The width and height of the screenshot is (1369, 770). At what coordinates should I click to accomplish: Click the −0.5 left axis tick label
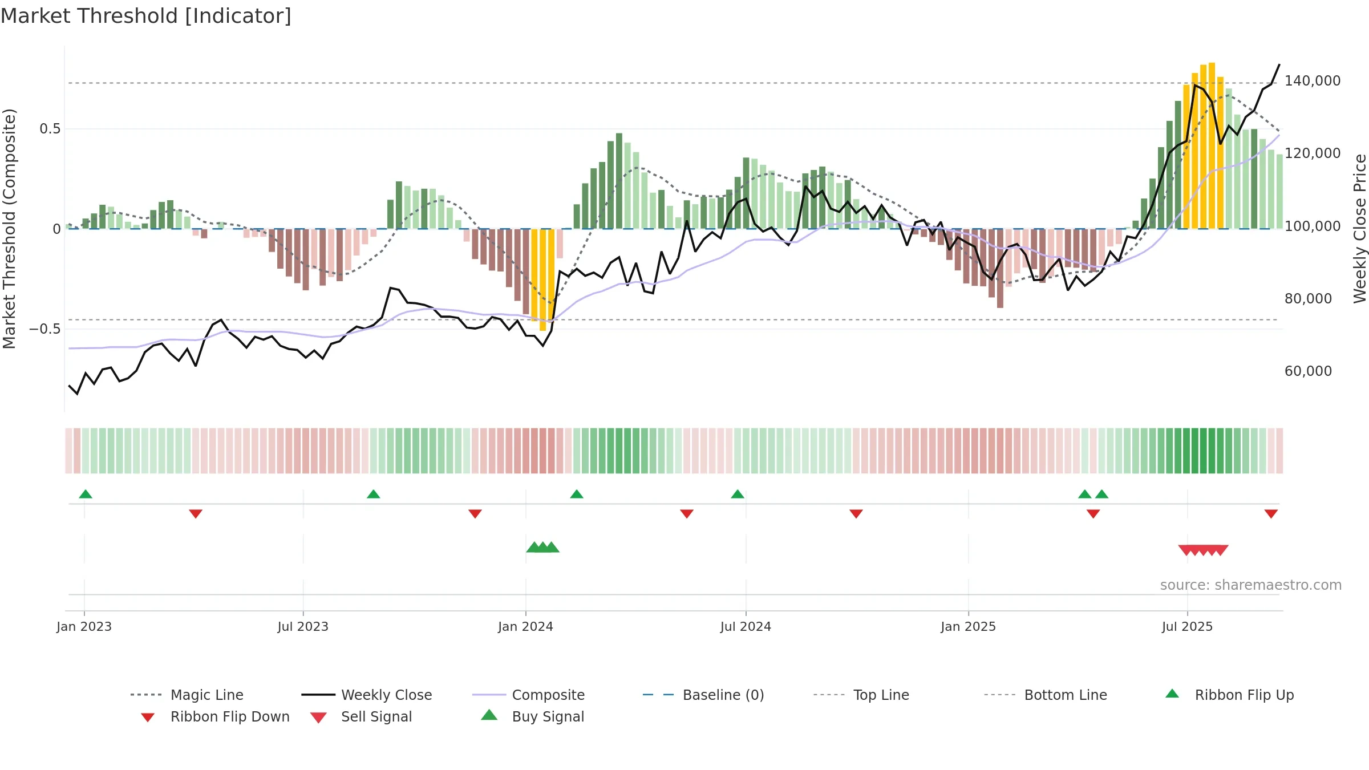tap(45, 329)
